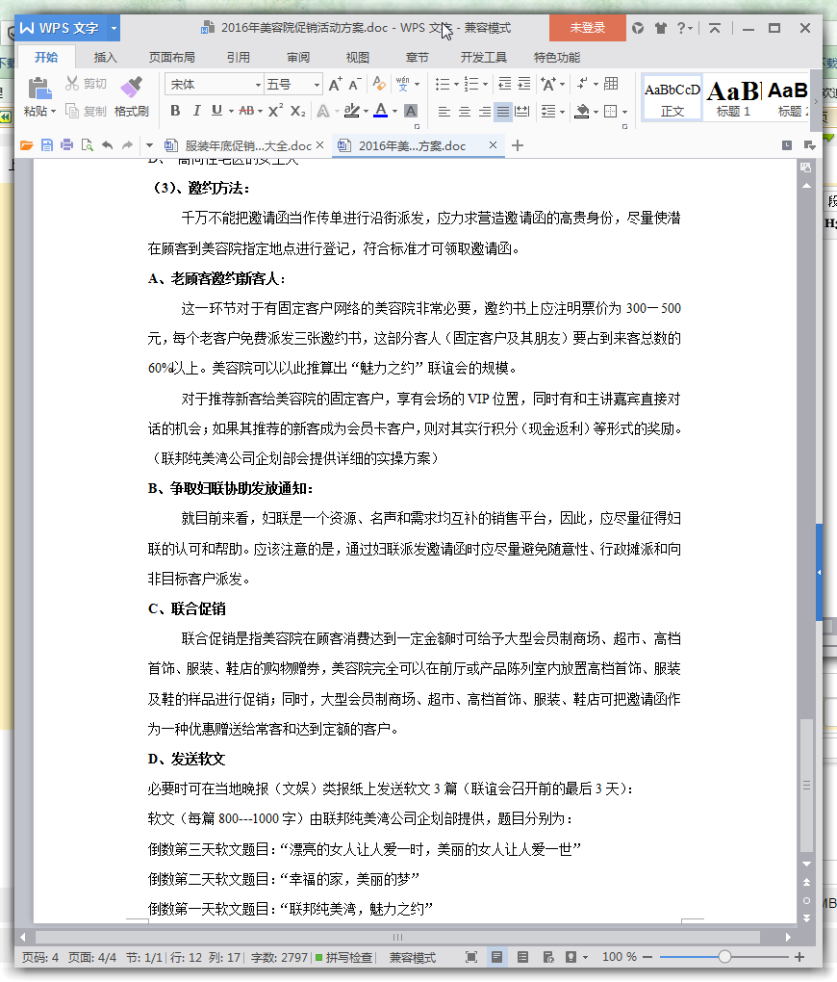This screenshot has width=837, height=982.
Task: Apply superscript formatting with X² icon
Action: [276, 111]
